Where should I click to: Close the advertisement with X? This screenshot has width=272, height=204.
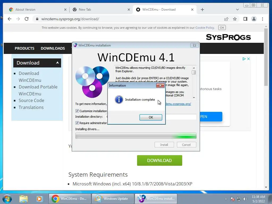pos(248,59)
